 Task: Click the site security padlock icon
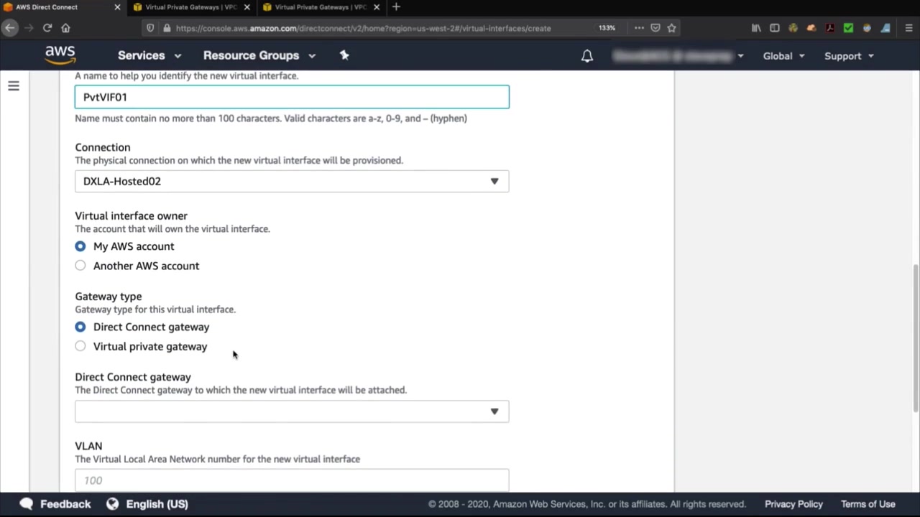(x=167, y=28)
